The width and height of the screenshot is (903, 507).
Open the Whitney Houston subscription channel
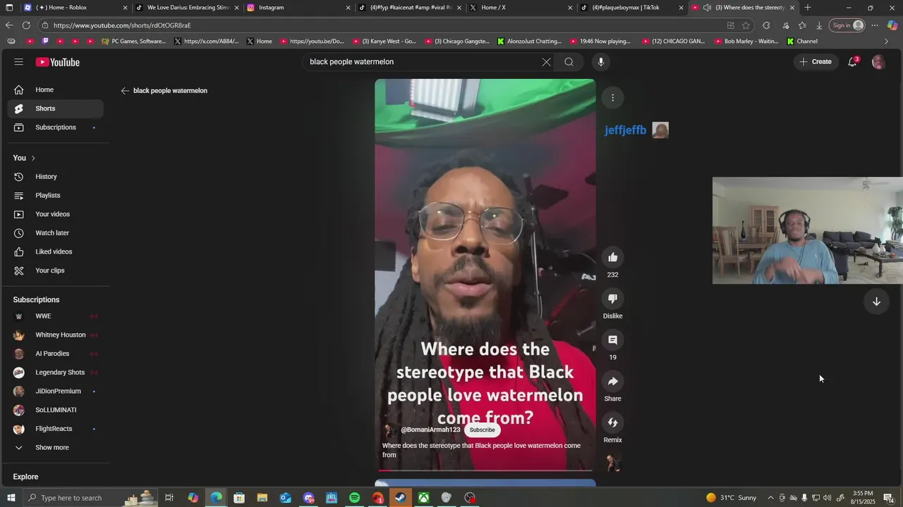pos(55,335)
